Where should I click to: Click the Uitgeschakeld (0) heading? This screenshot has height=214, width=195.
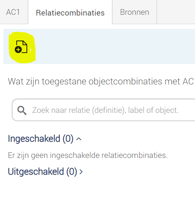coord(42,172)
